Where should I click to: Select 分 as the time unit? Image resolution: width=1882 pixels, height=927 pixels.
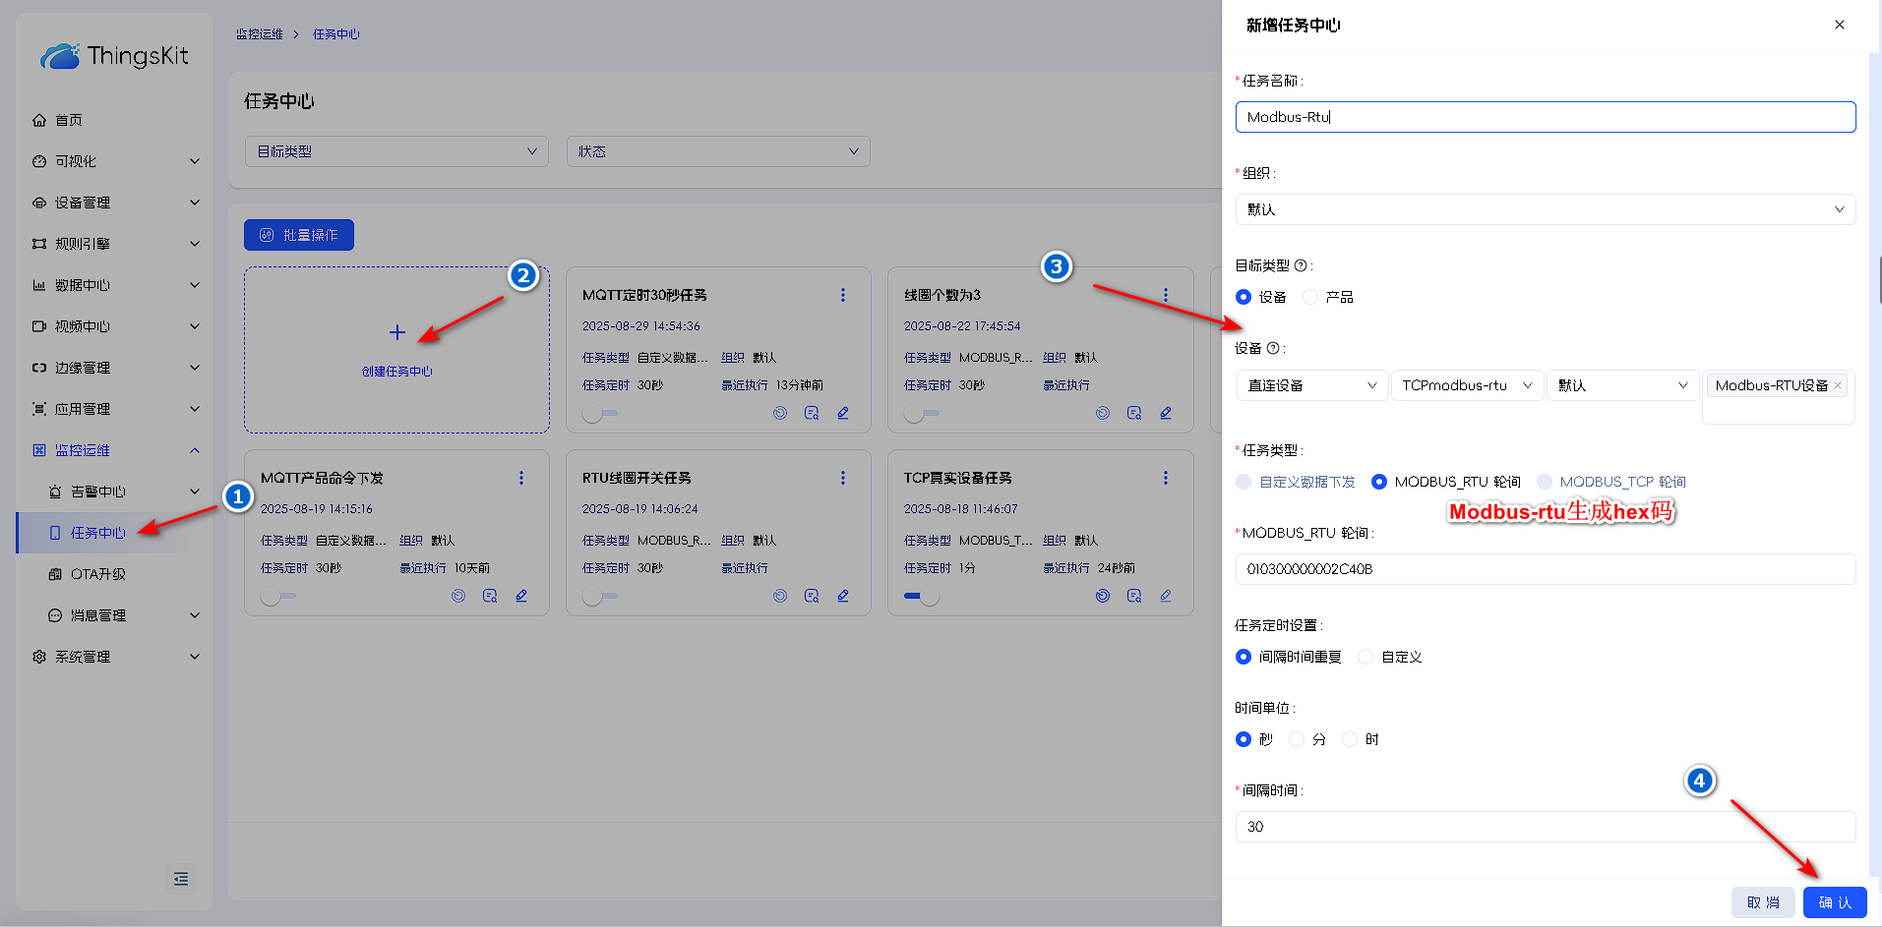1297,739
